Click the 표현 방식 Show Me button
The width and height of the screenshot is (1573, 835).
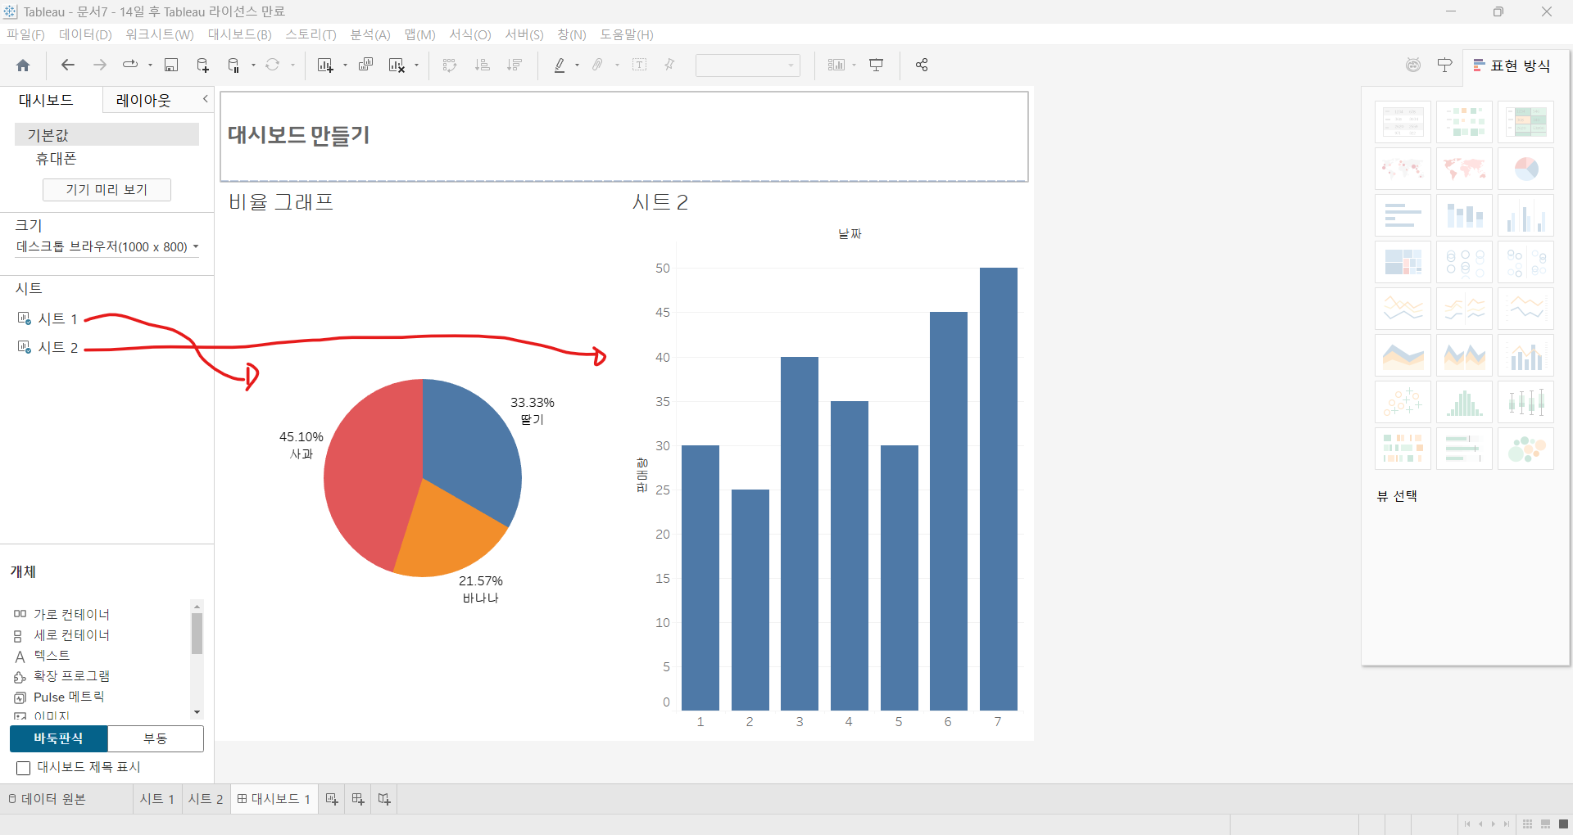[1512, 65]
